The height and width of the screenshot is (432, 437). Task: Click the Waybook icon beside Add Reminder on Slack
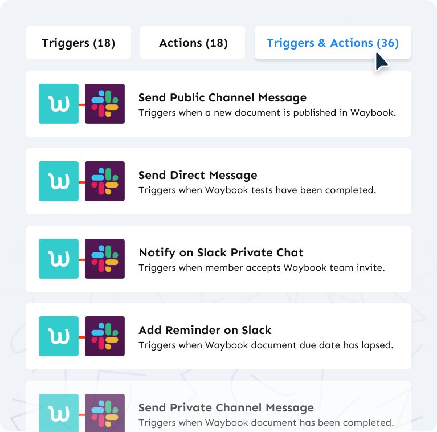click(59, 336)
